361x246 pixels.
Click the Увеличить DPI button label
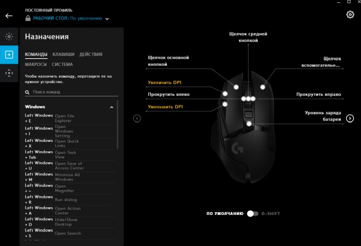click(x=164, y=83)
